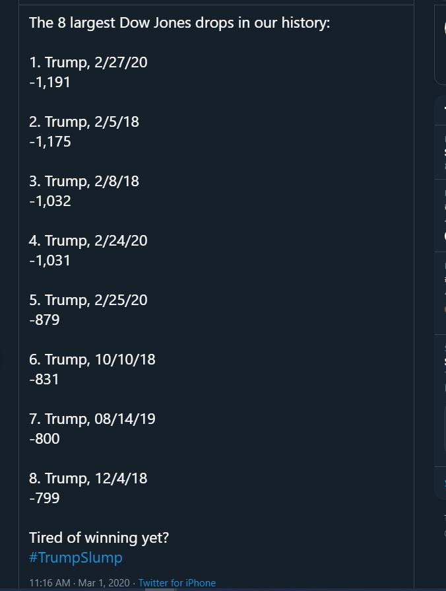Screen dimensions: 446x591
Task: Click the -879 value
Action: pos(44,320)
